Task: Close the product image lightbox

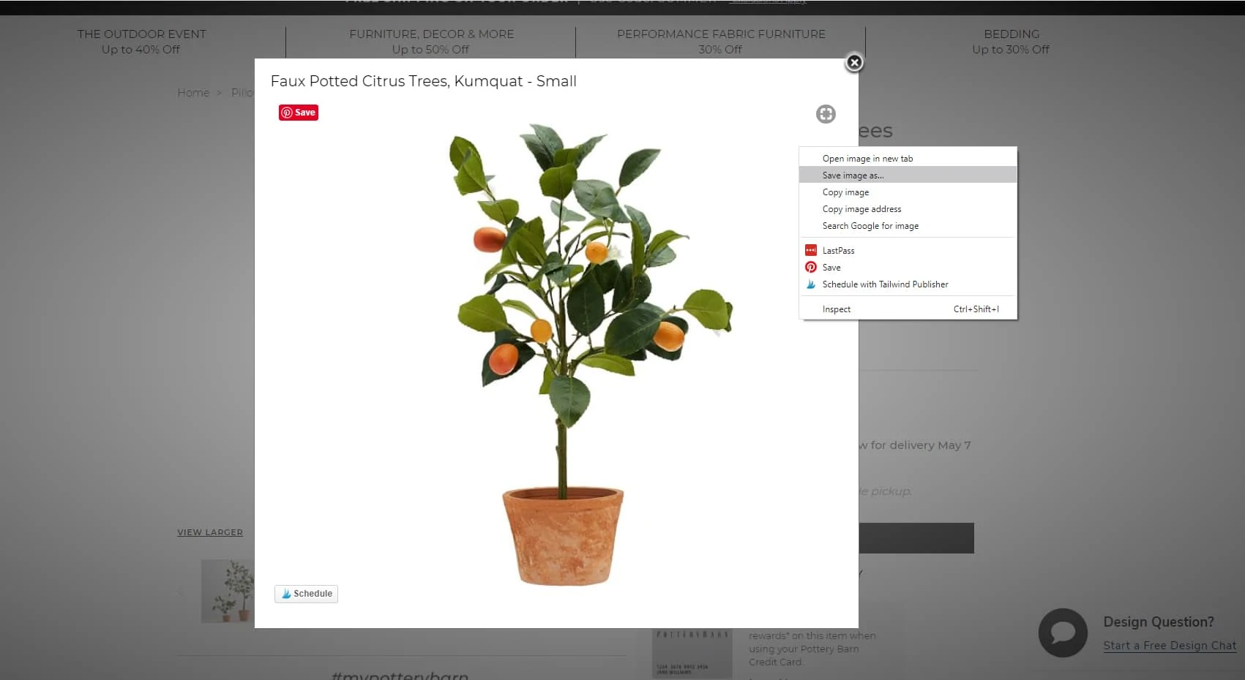Action: tap(854, 63)
